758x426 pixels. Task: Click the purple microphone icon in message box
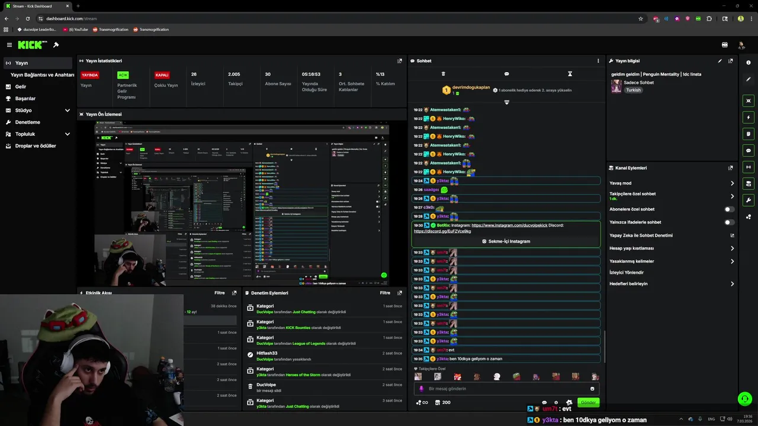pyautogui.click(x=422, y=389)
